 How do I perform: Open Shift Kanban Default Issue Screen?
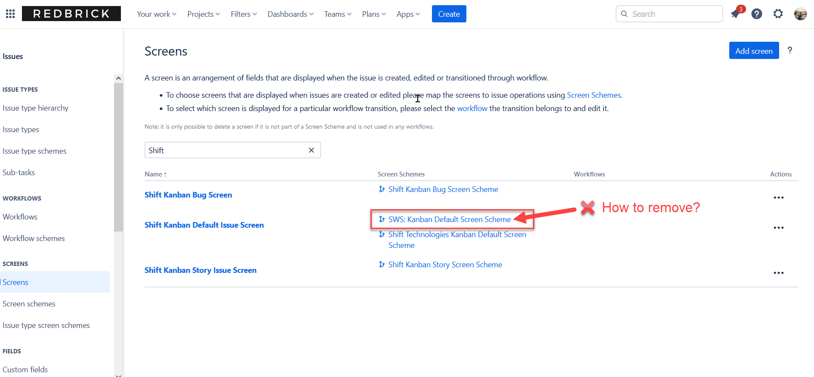point(204,225)
